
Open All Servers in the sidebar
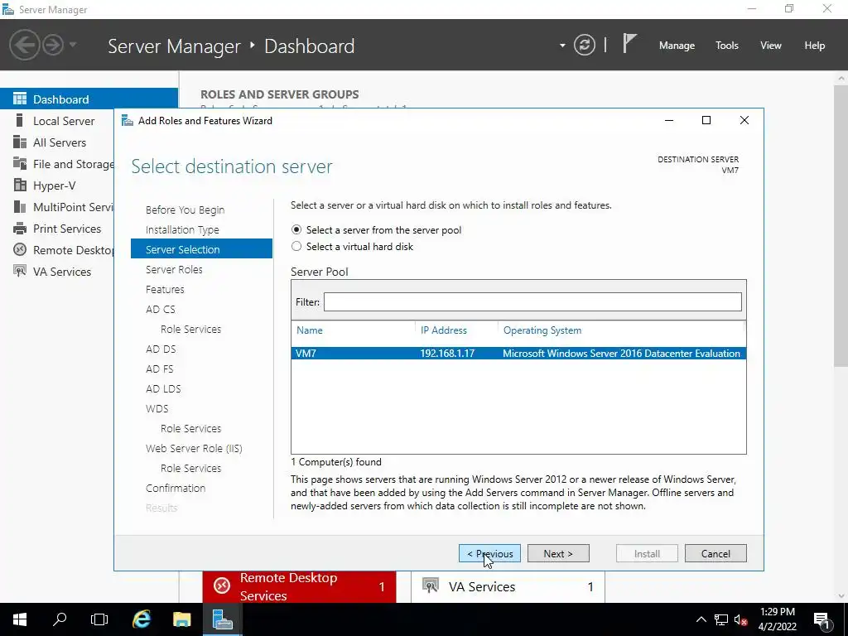[x=60, y=142]
